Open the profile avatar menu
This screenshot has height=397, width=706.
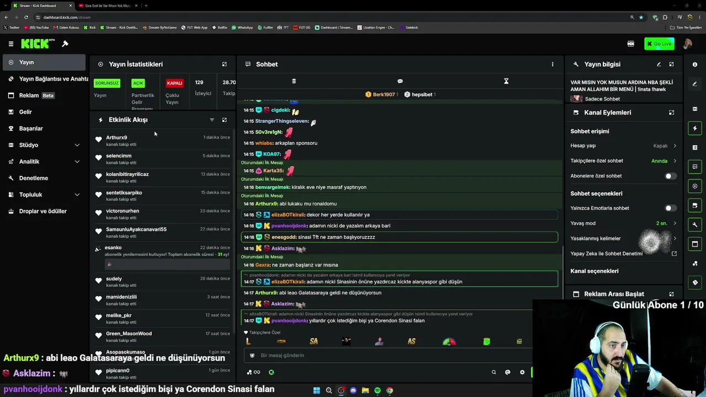click(x=688, y=44)
